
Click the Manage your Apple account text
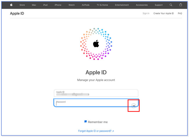pyautogui.click(x=96, y=80)
